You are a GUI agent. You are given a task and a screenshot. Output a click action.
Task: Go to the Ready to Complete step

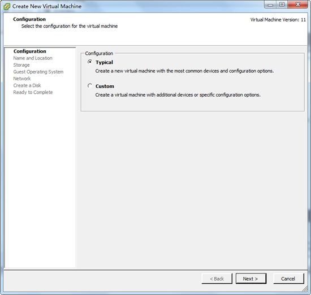[33, 92]
